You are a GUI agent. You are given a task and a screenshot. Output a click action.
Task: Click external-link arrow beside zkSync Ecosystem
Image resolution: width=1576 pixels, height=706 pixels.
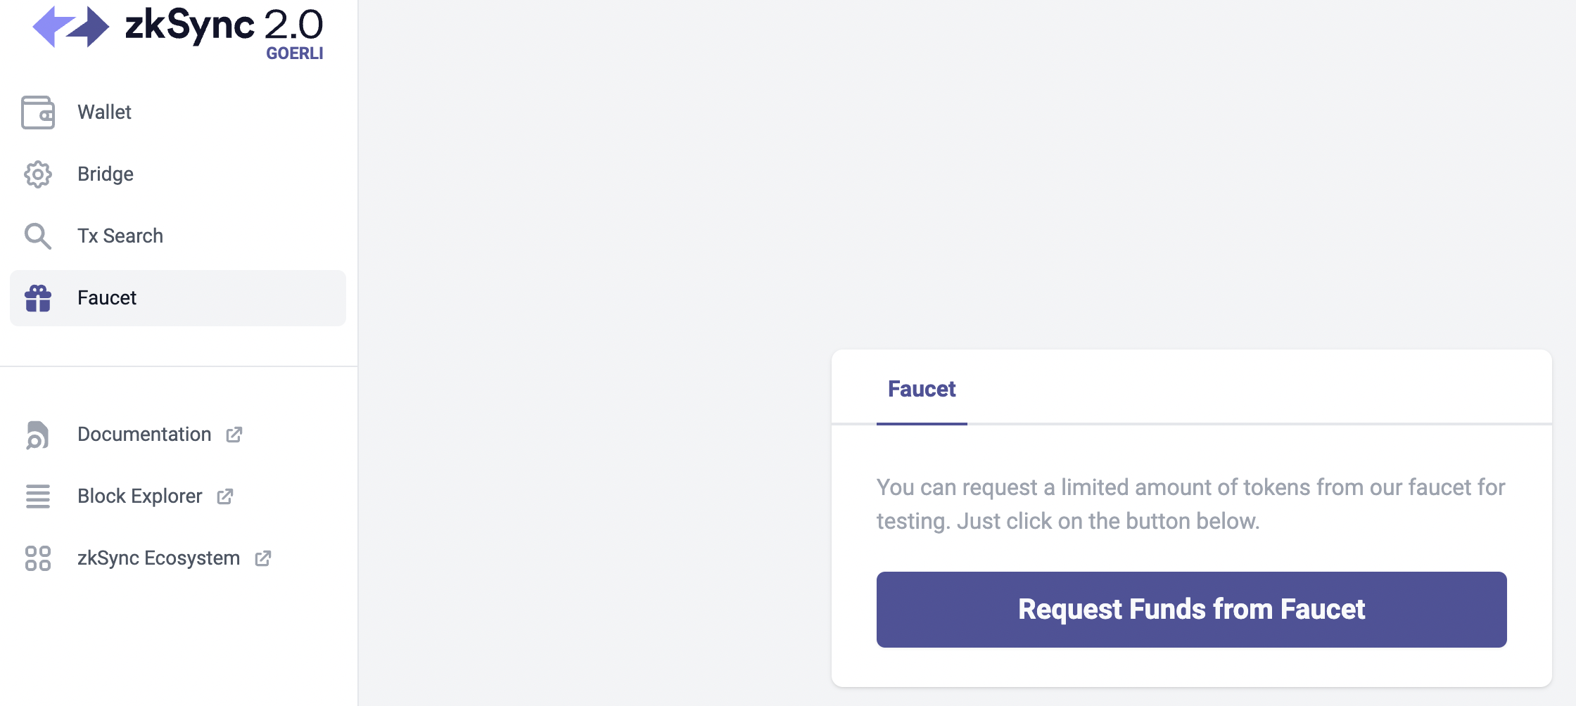263,558
